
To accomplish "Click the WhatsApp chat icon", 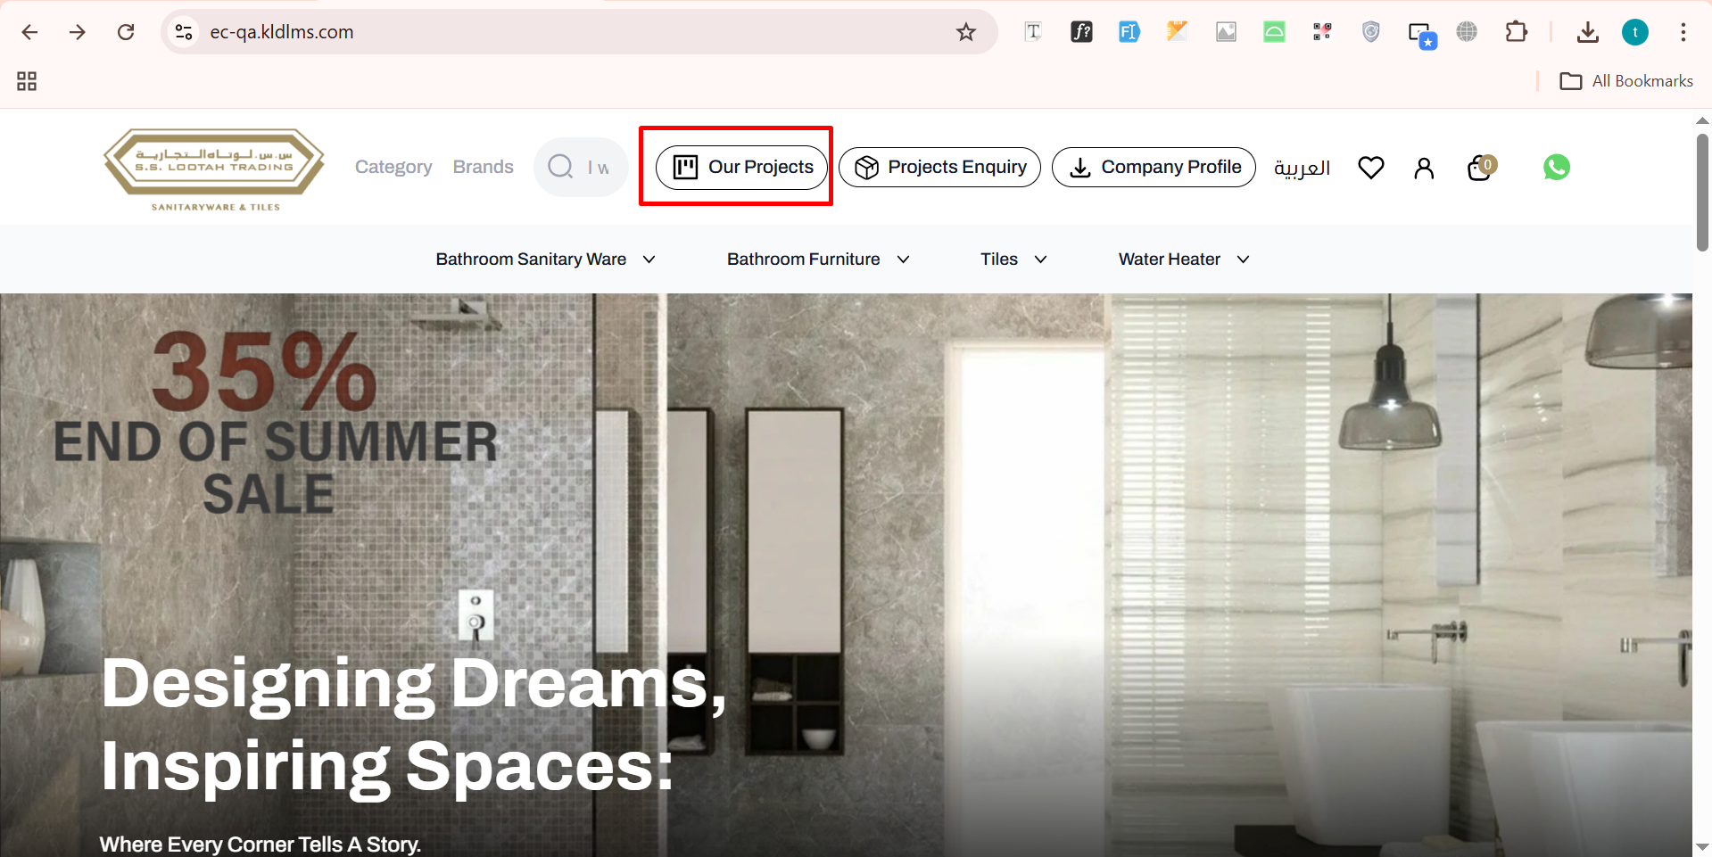I will pos(1556,167).
